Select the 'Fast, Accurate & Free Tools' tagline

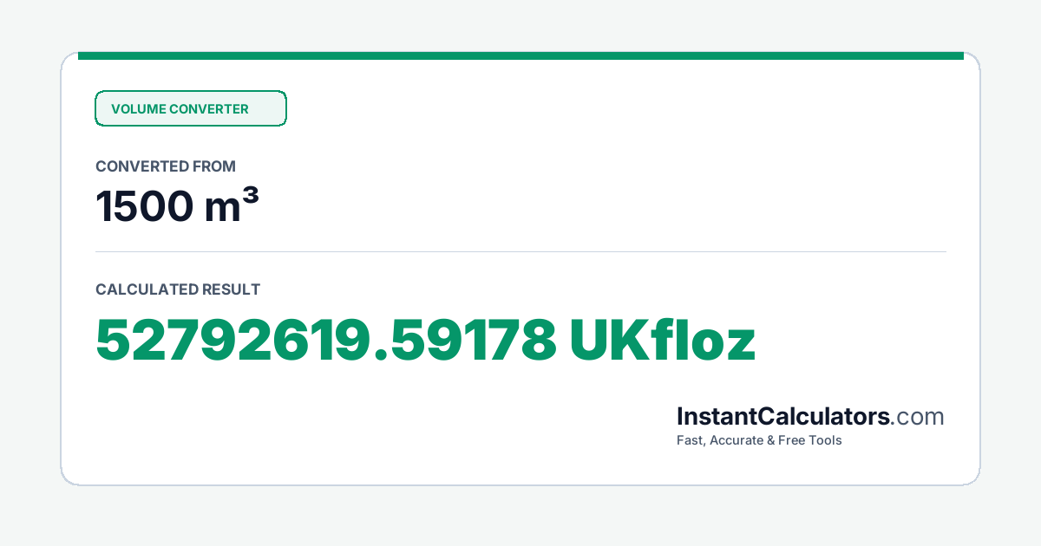pyautogui.click(x=759, y=440)
